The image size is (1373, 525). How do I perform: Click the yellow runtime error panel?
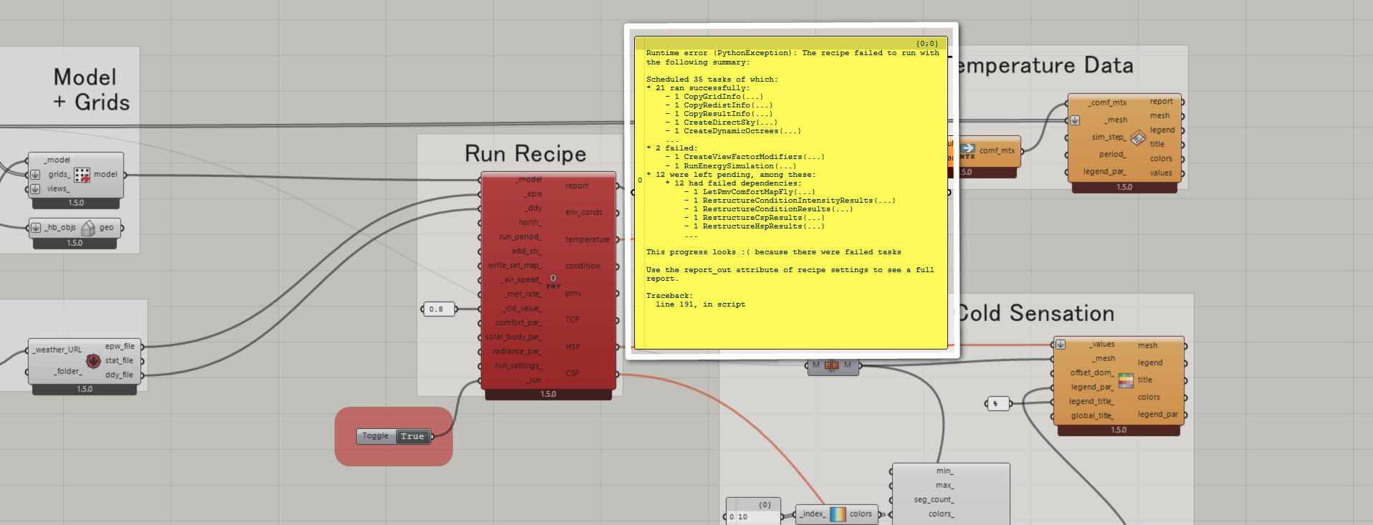click(x=791, y=193)
